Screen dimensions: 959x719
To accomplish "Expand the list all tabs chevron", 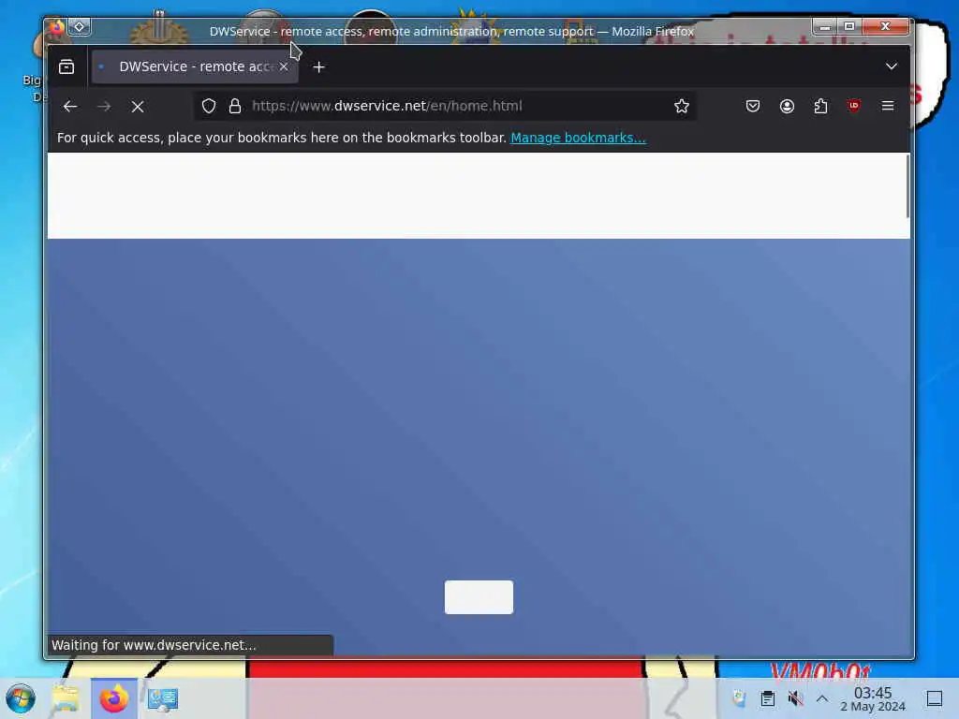I will click(892, 66).
